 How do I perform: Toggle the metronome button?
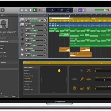(x=84, y=10)
